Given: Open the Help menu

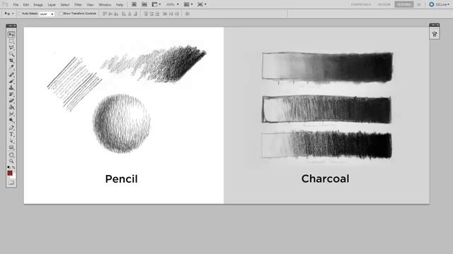Looking at the screenshot, I should [120, 5].
